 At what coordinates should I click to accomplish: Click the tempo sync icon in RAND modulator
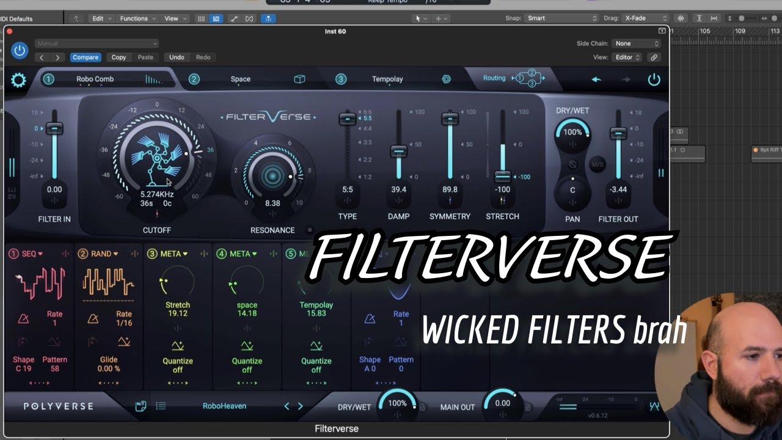(x=93, y=318)
